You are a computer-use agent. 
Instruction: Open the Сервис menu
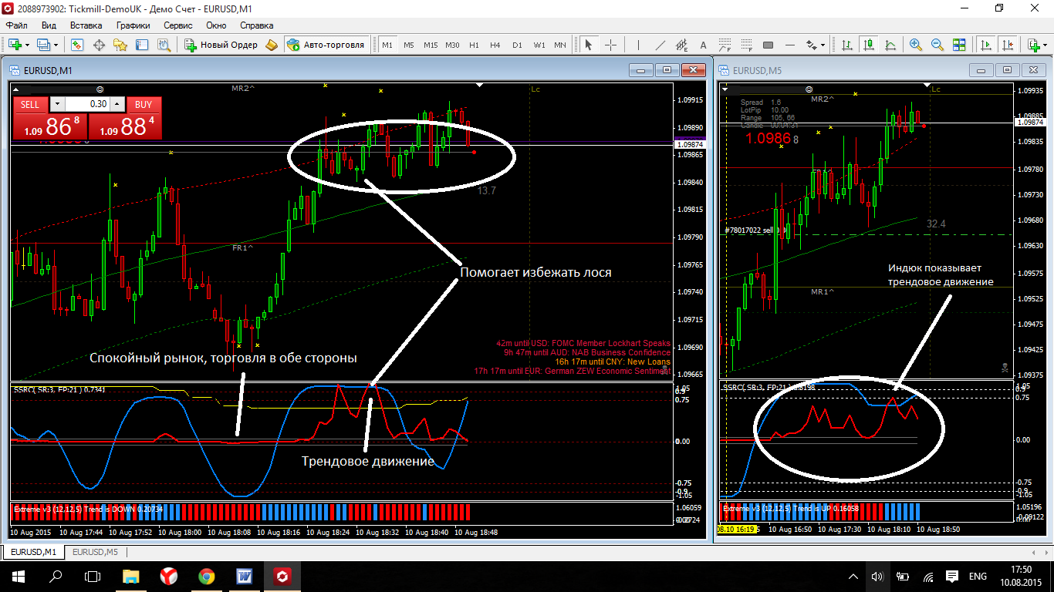click(178, 25)
